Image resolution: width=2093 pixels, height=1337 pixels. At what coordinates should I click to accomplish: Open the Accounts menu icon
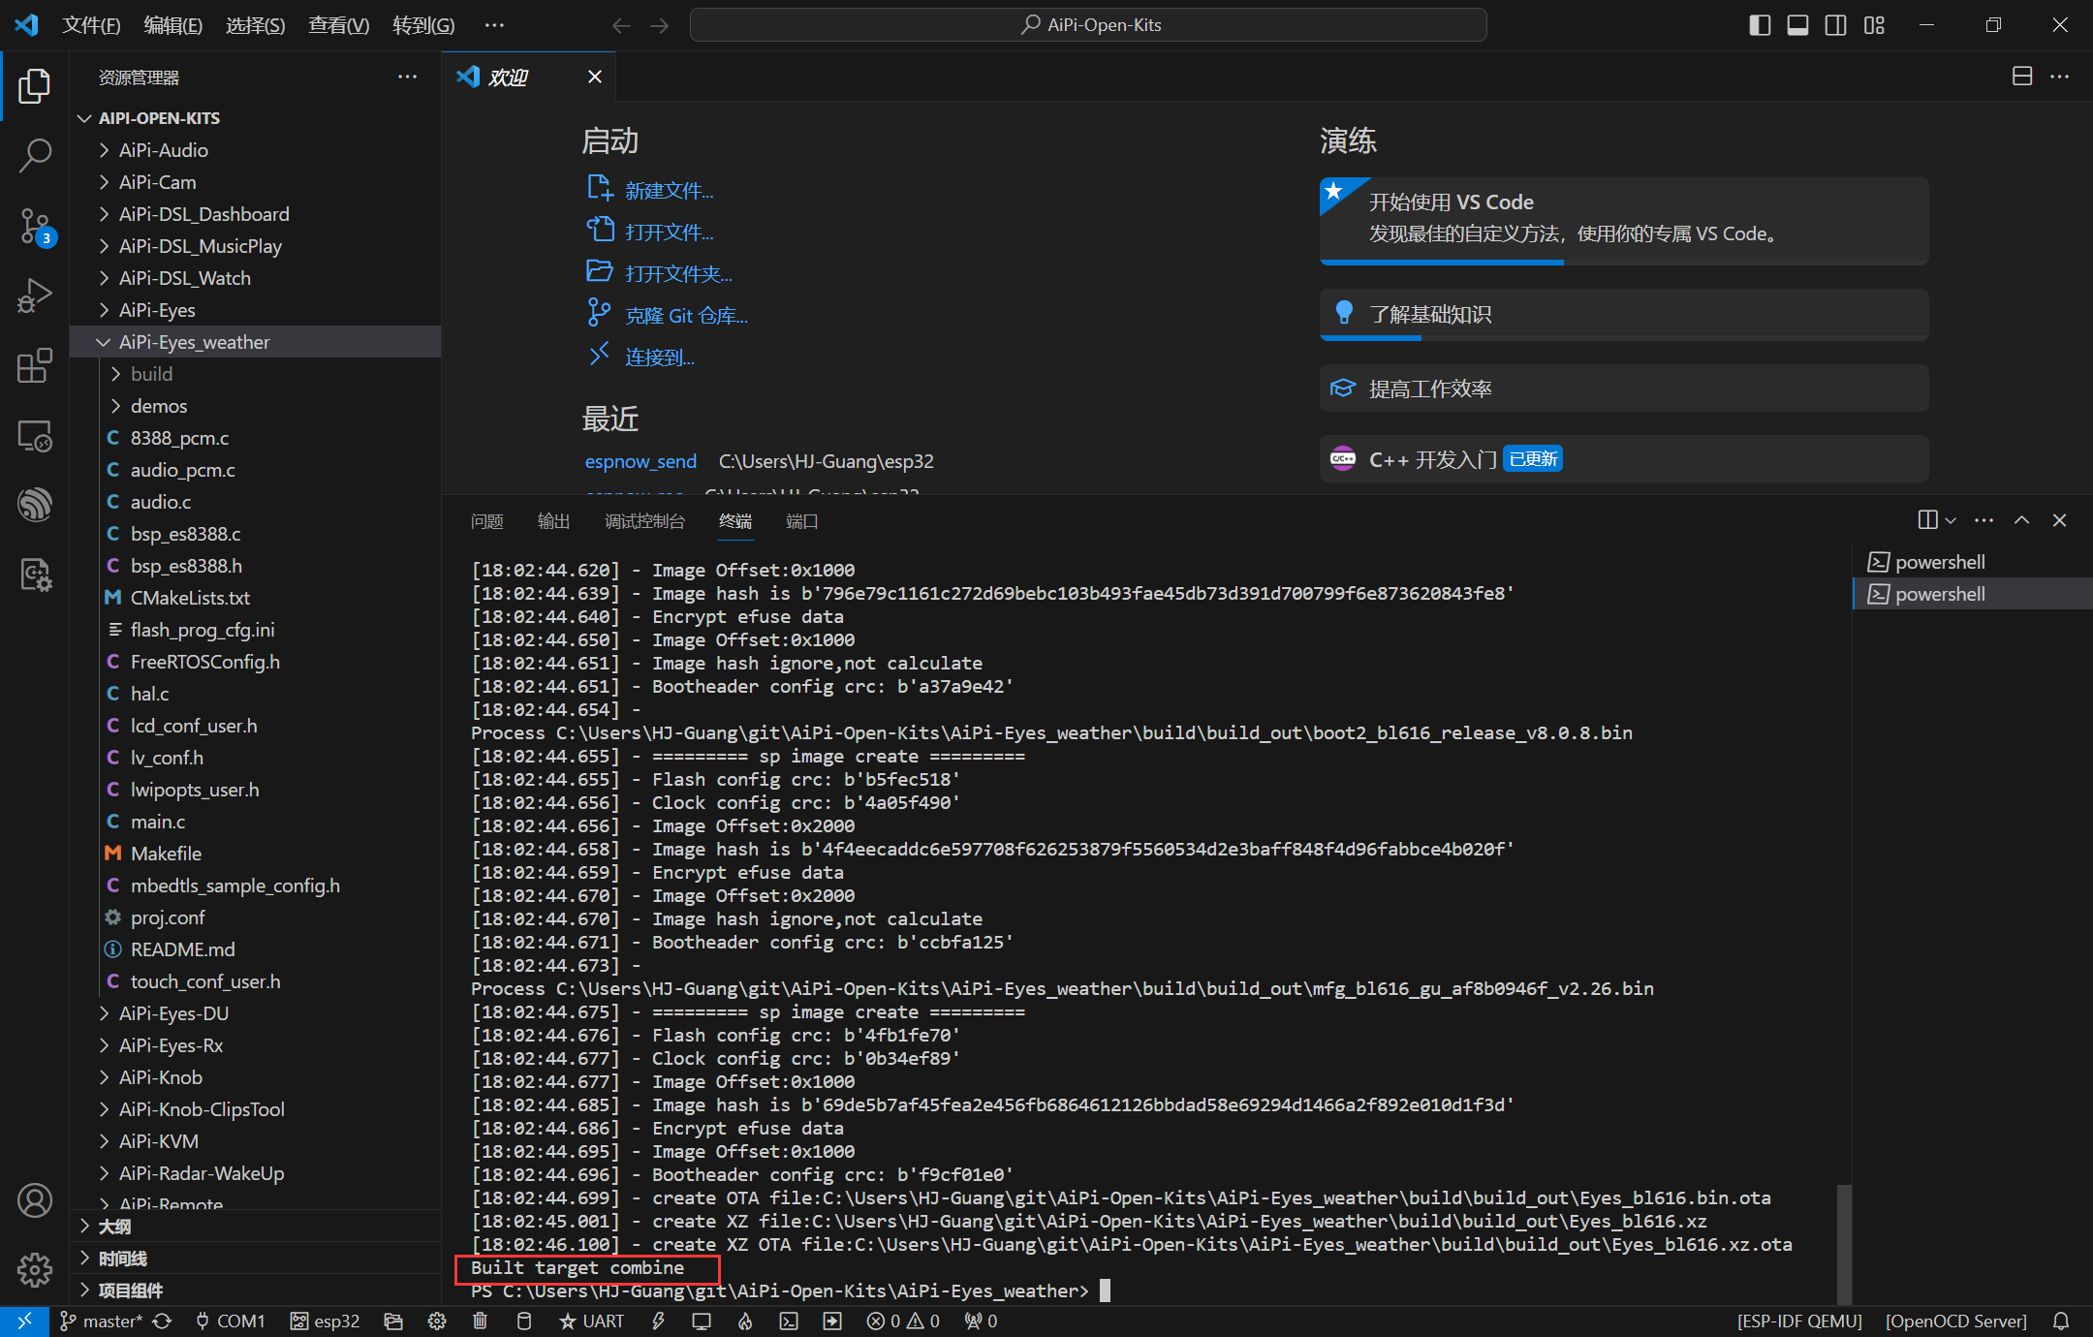(x=35, y=1200)
